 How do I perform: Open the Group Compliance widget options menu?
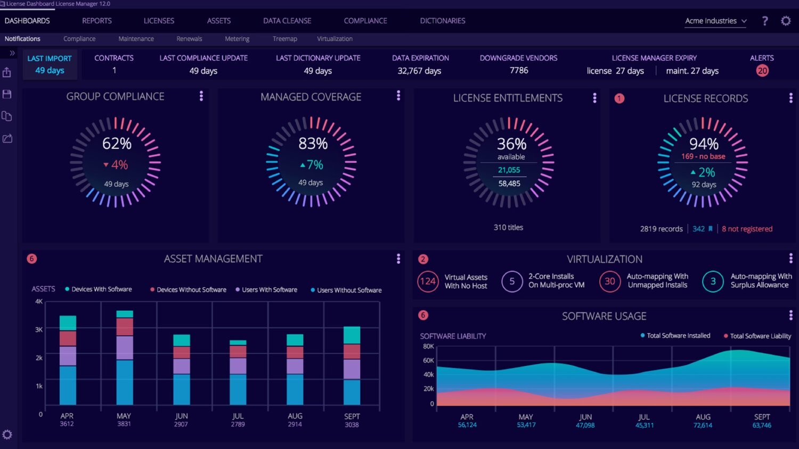[201, 96]
